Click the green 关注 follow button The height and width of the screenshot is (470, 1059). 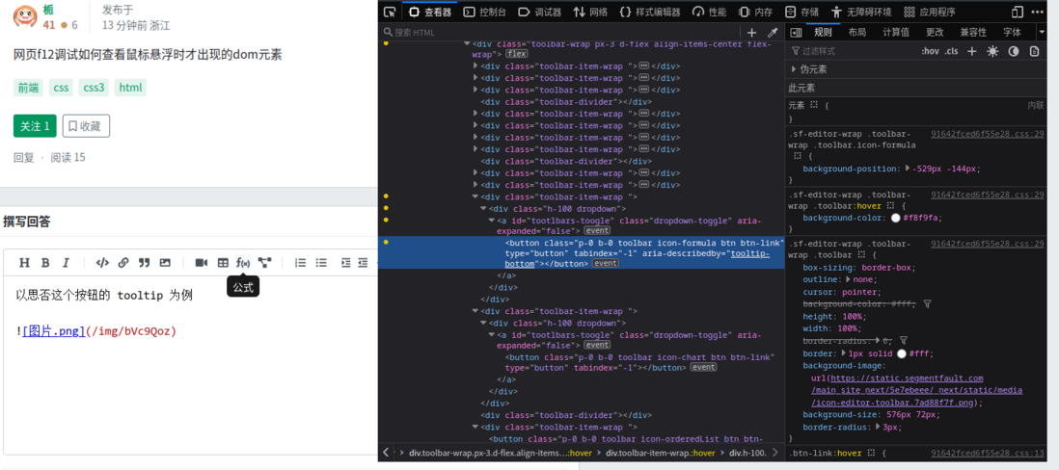[35, 126]
